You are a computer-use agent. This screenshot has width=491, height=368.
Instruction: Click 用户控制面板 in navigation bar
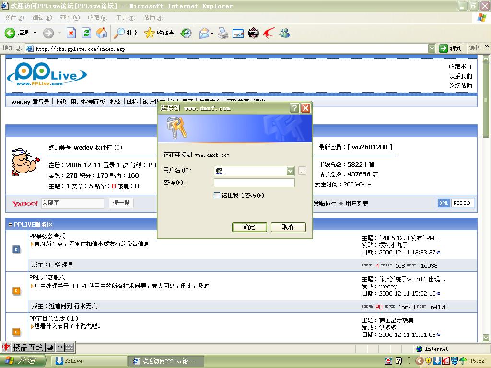click(x=88, y=102)
